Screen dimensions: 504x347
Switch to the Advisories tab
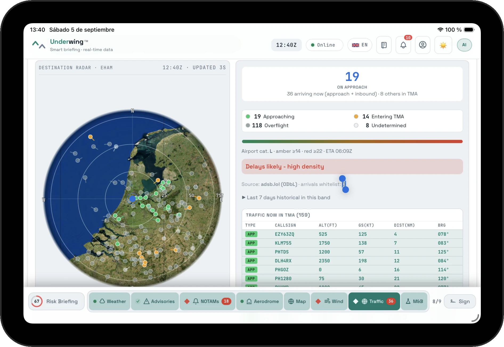(x=155, y=301)
